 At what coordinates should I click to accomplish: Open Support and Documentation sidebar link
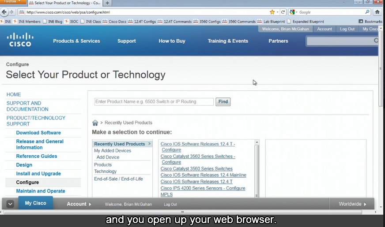tap(27, 106)
